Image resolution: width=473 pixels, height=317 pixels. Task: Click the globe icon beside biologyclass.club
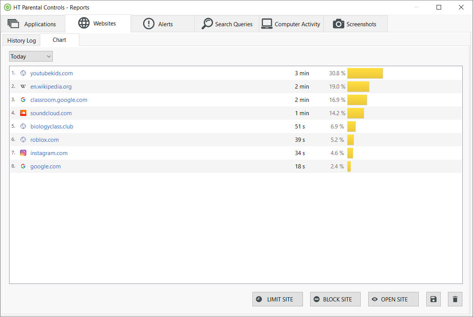pos(23,126)
